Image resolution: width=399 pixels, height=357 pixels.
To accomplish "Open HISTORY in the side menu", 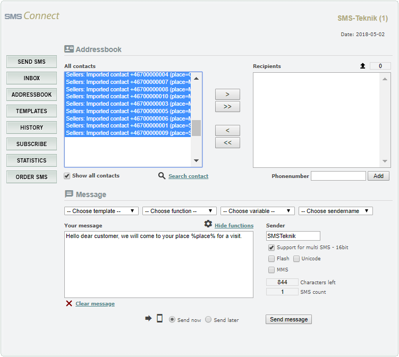I will pyautogui.click(x=31, y=127).
